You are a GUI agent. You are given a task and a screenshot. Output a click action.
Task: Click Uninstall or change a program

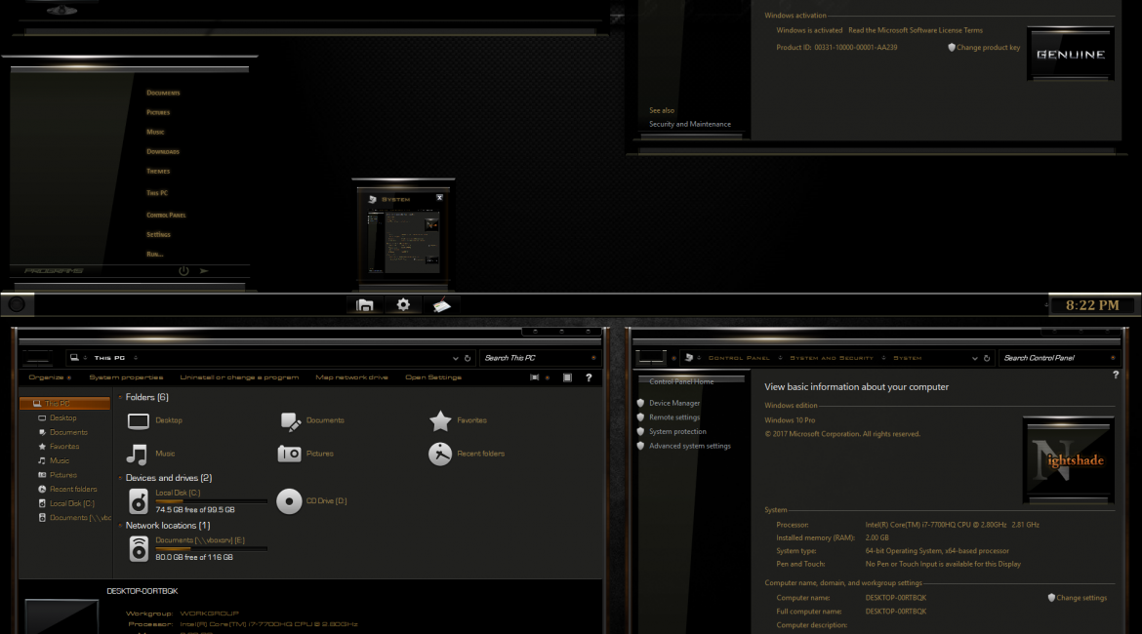[239, 377]
